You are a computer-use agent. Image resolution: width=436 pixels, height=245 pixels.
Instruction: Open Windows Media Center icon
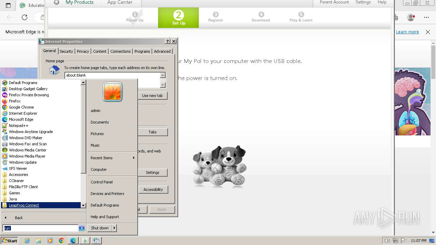pos(5,150)
